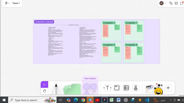Viewport: 184px width, 103px height.
Task: Open the Windows Start menu
Action: tap(4, 100)
